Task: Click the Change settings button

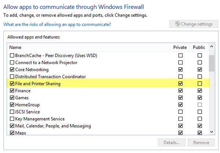Action: coord(194,24)
